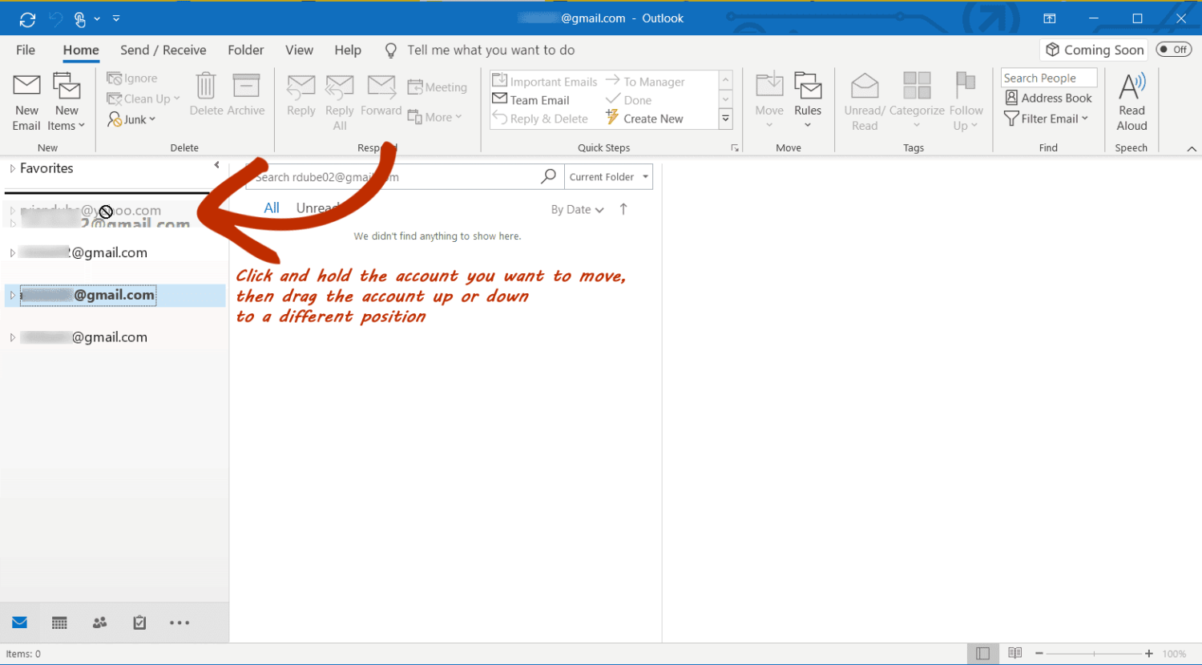The image size is (1202, 665).
Task: Click the zoom slider in status bar
Action: click(1095, 654)
